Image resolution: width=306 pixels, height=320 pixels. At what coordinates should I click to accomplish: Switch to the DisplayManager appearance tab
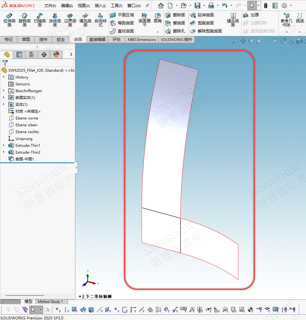tap(56, 55)
